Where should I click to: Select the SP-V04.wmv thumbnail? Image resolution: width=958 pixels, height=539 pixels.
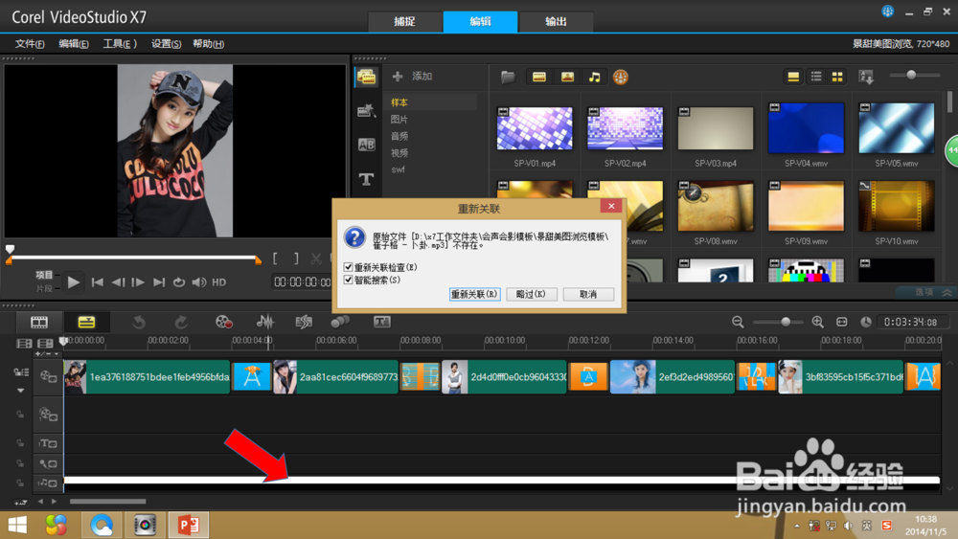click(806, 128)
